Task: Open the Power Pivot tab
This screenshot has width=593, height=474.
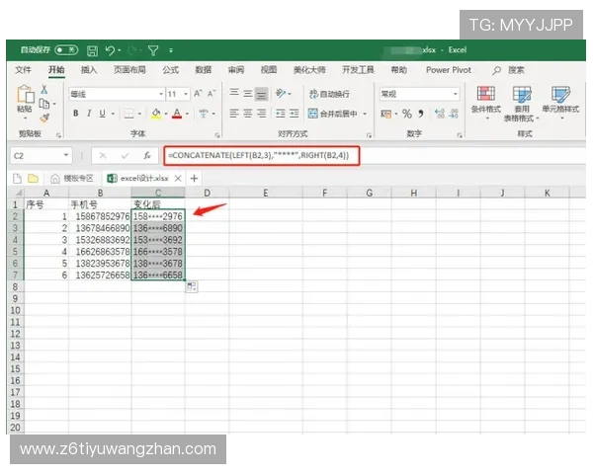Action: coord(449,70)
